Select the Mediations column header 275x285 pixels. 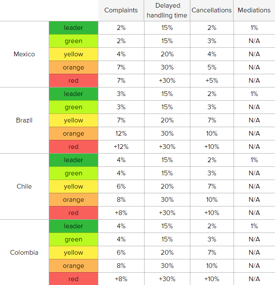click(254, 10)
